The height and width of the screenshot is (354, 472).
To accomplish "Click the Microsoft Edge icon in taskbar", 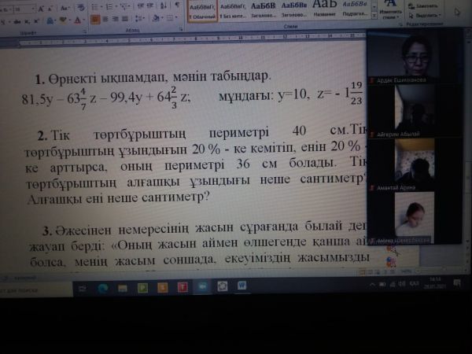I will [102, 289].
